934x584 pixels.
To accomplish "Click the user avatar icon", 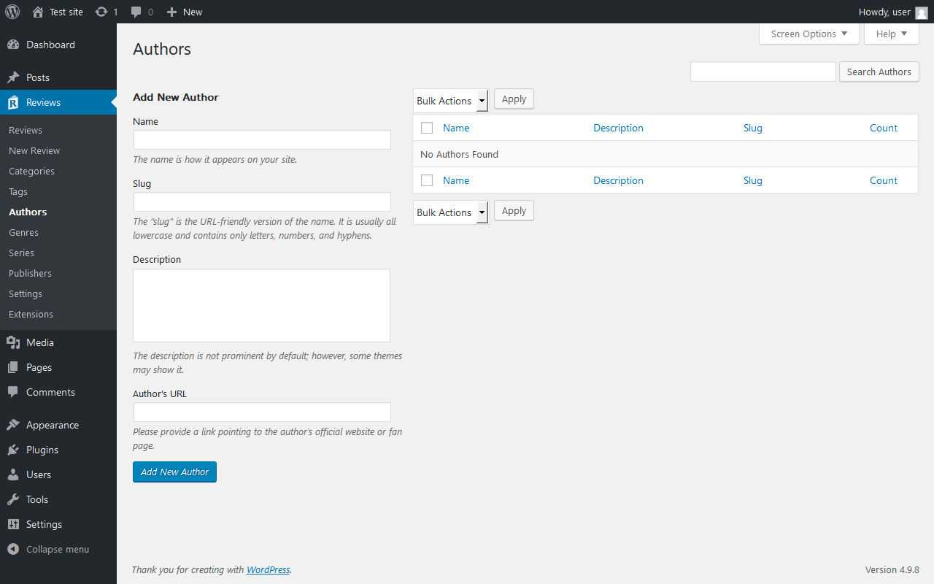I will click(x=921, y=12).
